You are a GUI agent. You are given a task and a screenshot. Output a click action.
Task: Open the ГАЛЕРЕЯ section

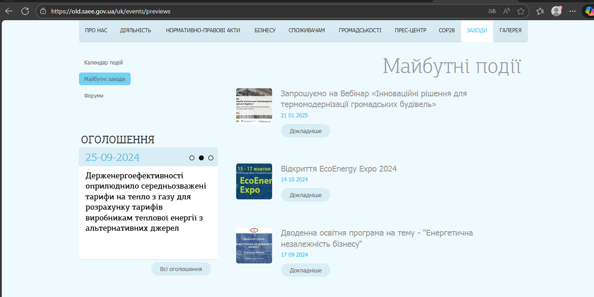(510, 31)
